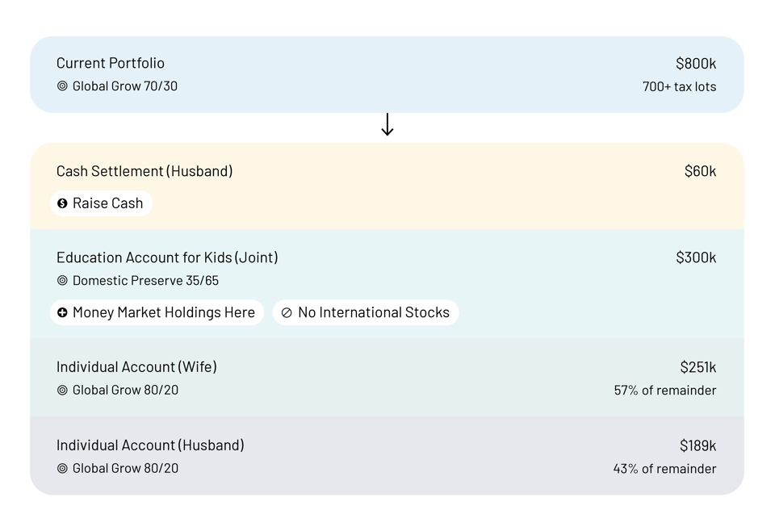775x531 pixels.
Task: Select the No International Stocks chip
Action: (366, 312)
